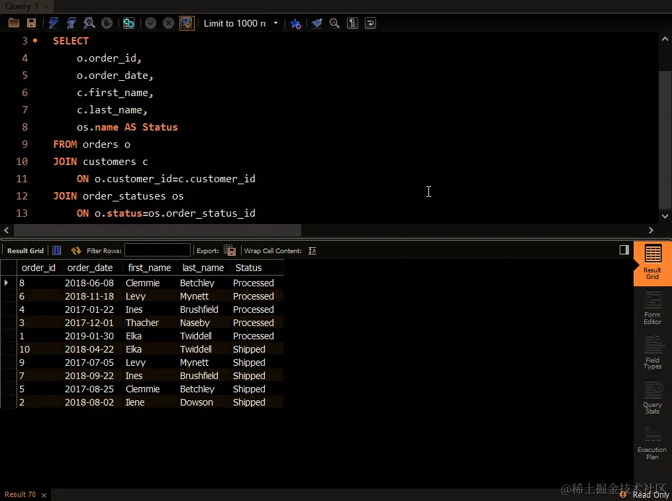The width and height of the screenshot is (672, 501).
Task: Click the refresh result icon
Action: (76, 250)
